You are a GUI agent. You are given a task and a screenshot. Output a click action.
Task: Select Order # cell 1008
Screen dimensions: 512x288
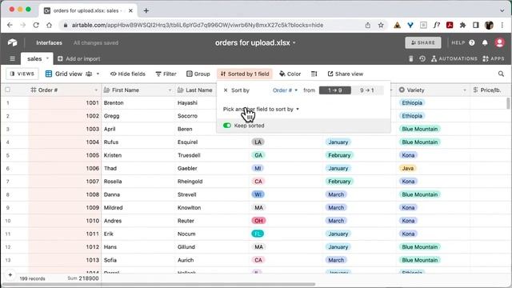coord(64,194)
